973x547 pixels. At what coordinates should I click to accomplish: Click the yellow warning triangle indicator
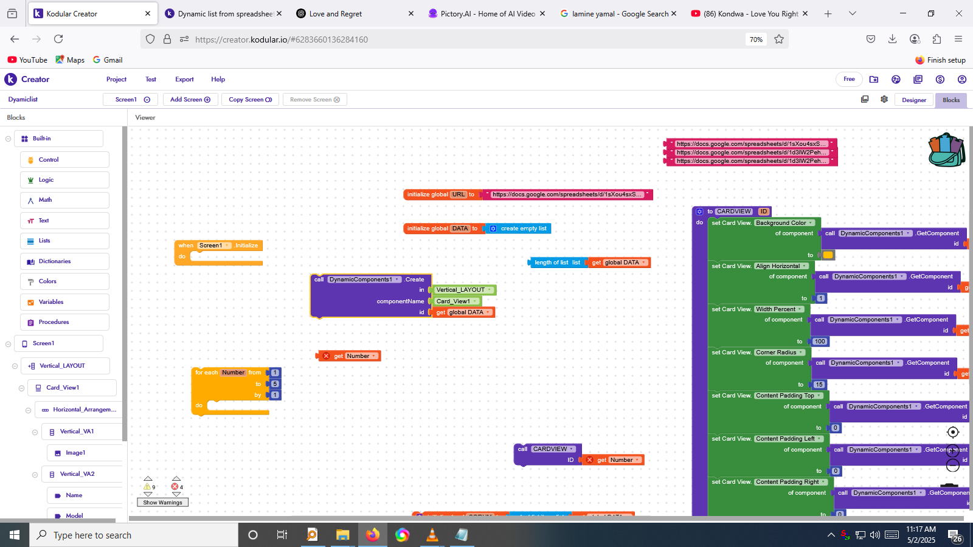(147, 487)
